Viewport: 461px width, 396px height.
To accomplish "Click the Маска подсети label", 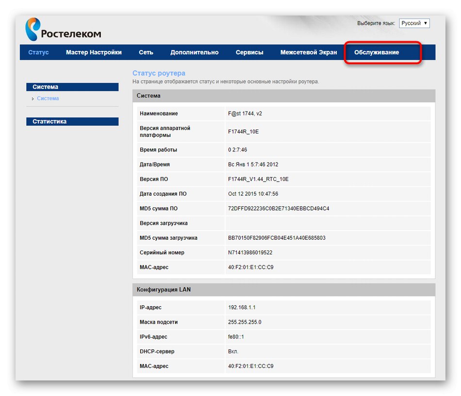I will [x=159, y=322].
